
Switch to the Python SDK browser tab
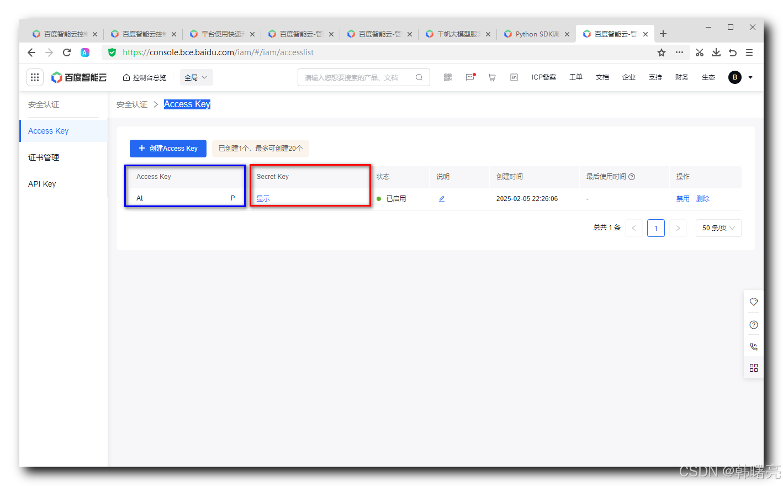pos(537,34)
